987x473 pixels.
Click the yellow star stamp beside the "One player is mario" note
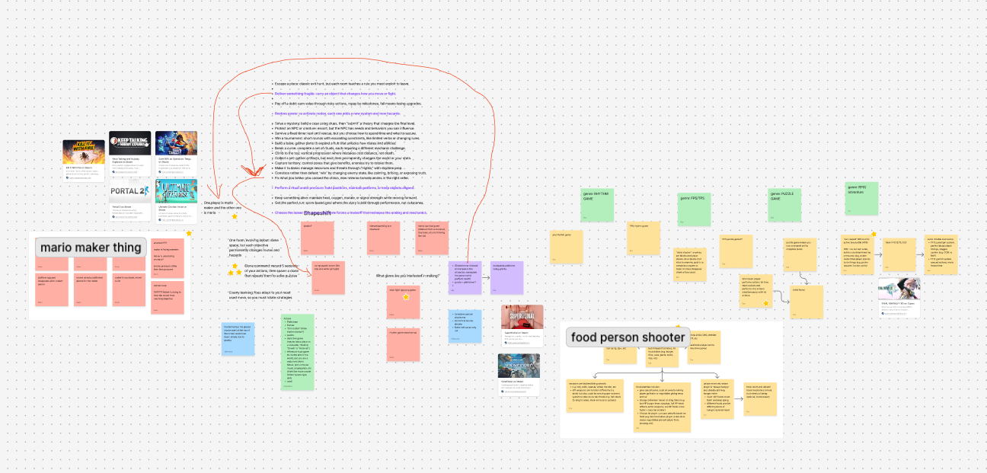pyautogui.click(x=235, y=216)
